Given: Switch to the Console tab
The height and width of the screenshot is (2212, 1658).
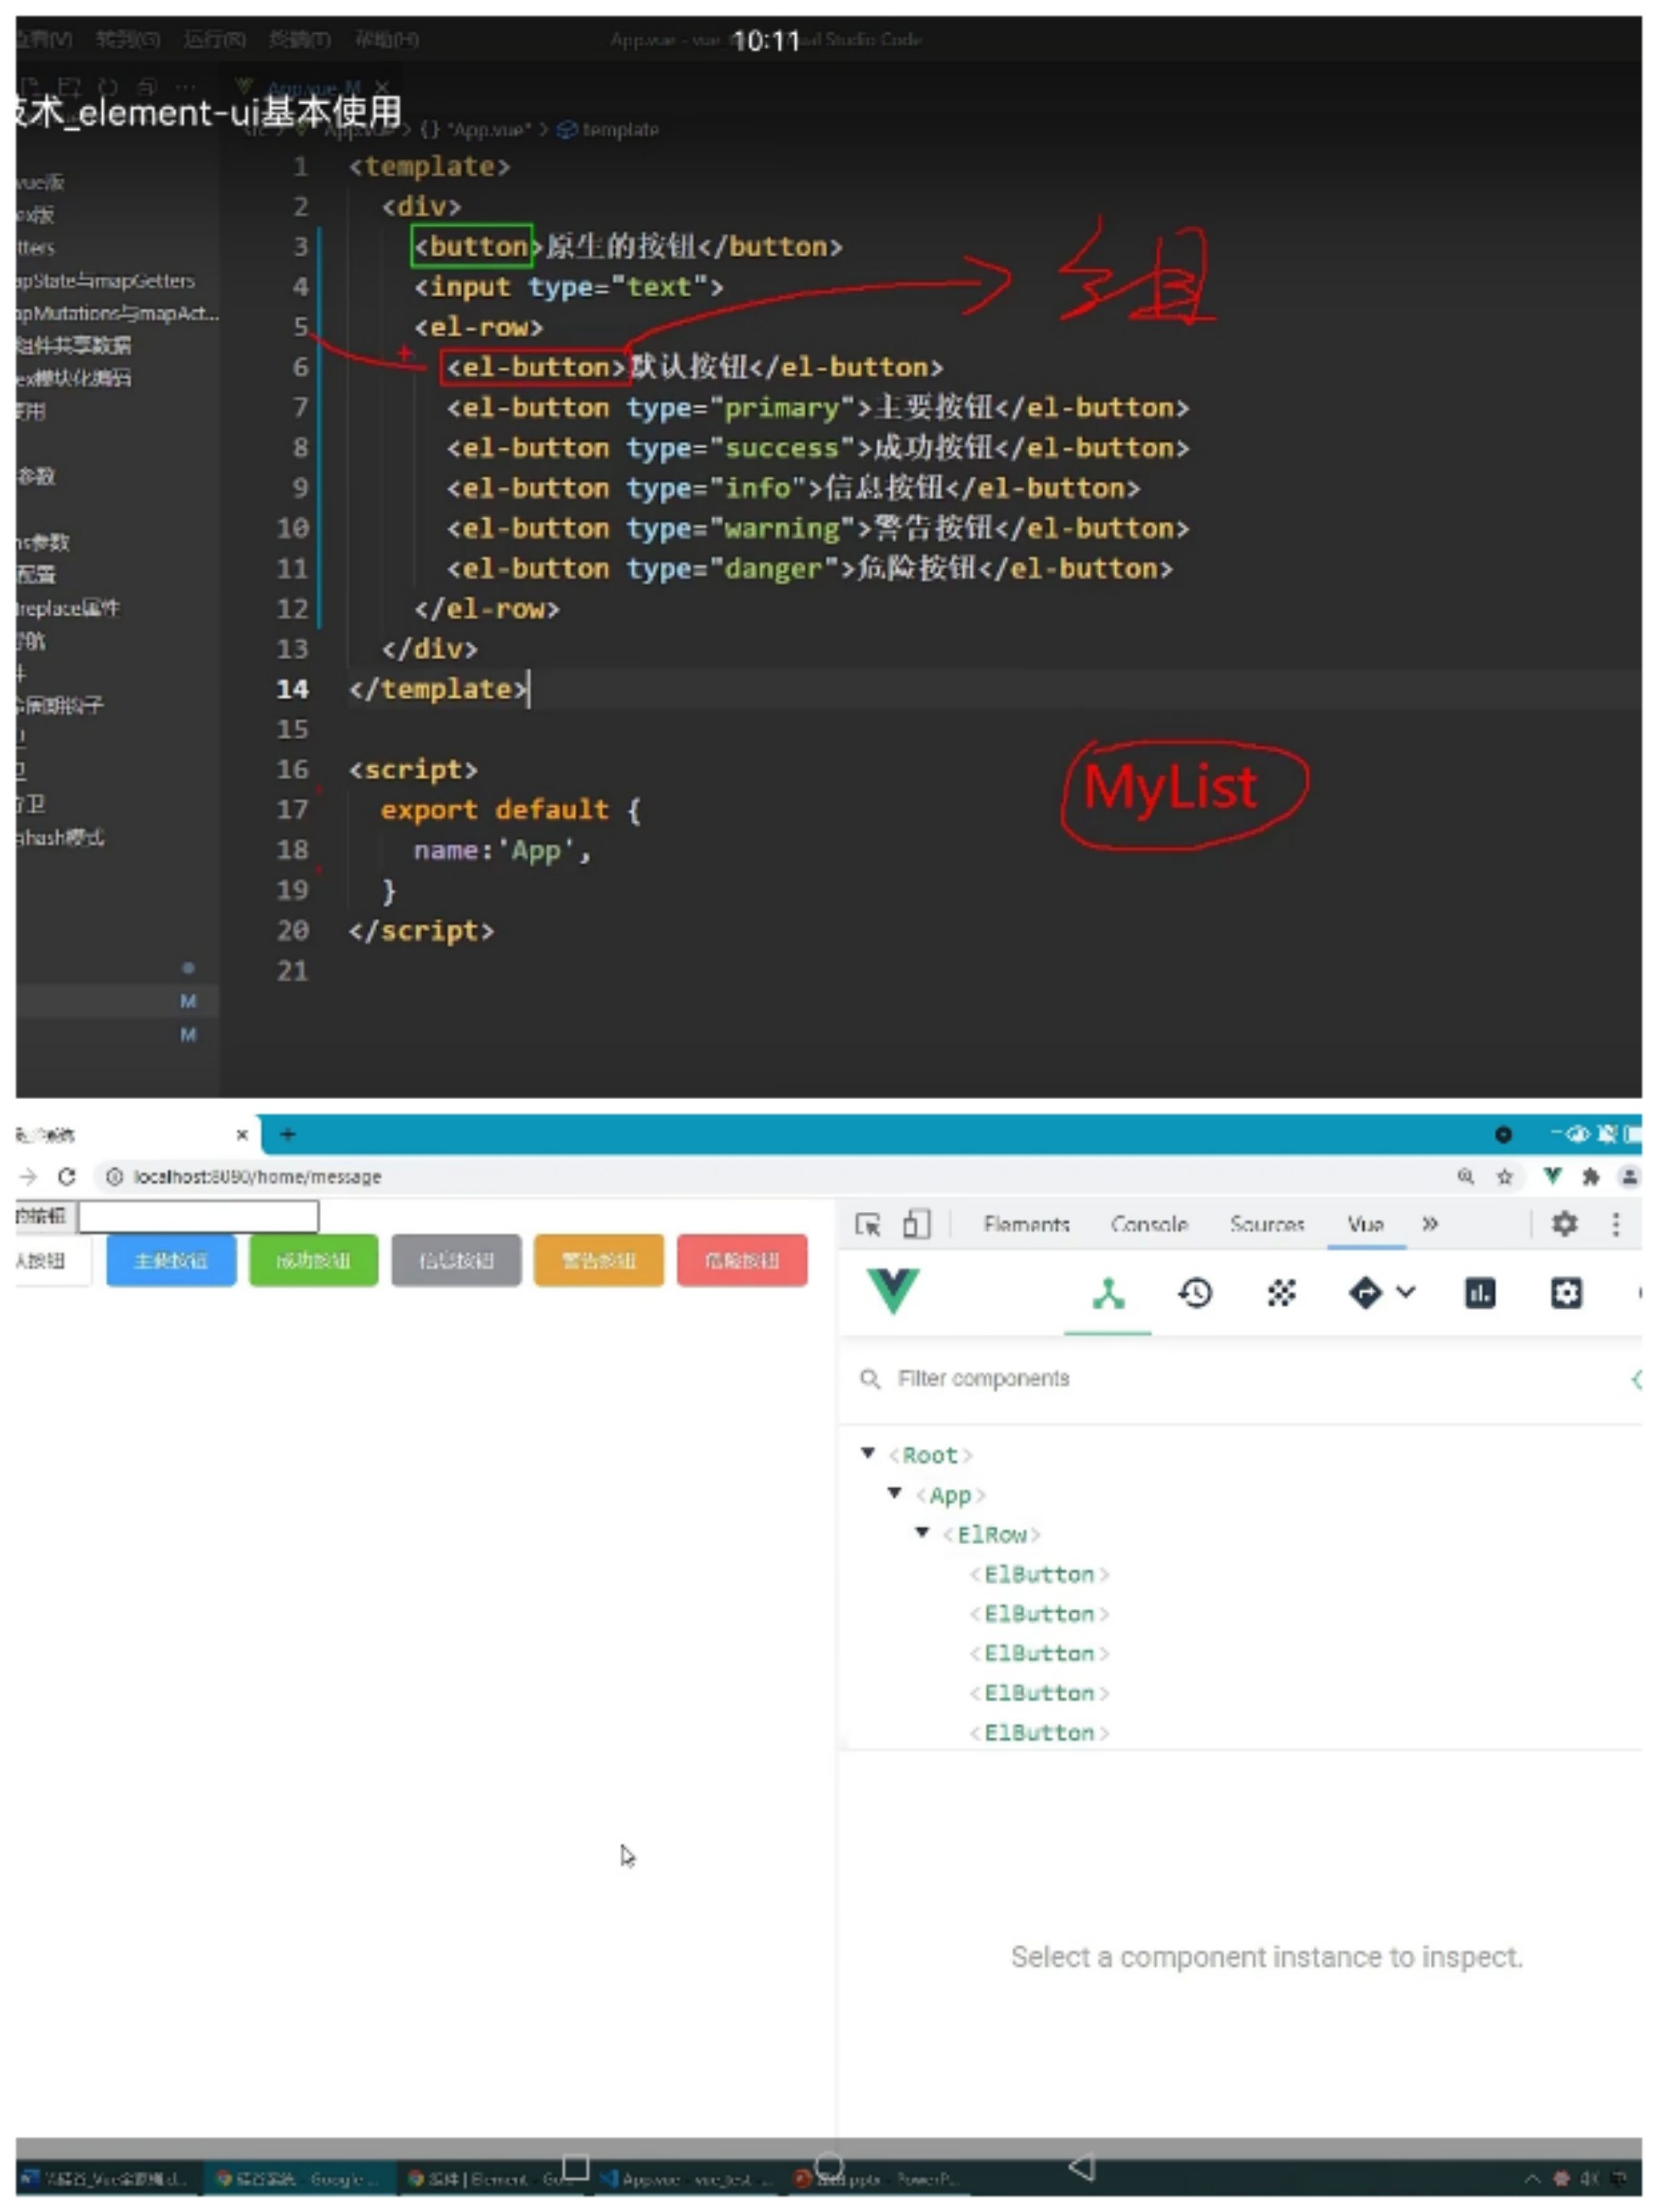Looking at the screenshot, I should [1149, 1225].
